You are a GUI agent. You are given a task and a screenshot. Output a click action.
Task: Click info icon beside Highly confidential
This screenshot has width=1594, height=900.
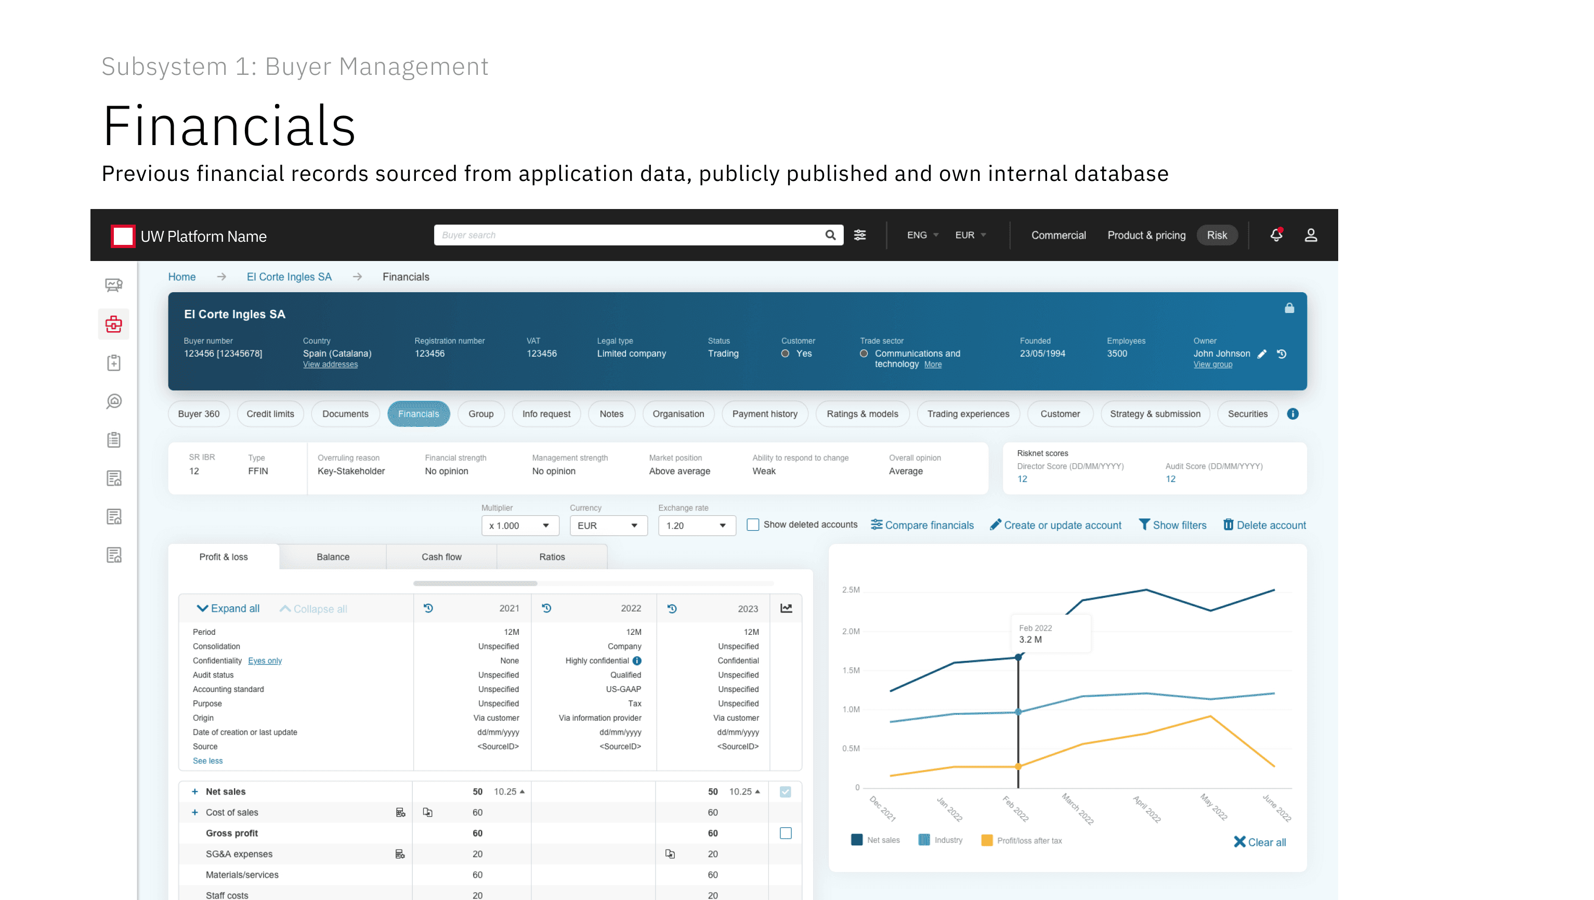click(x=637, y=660)
